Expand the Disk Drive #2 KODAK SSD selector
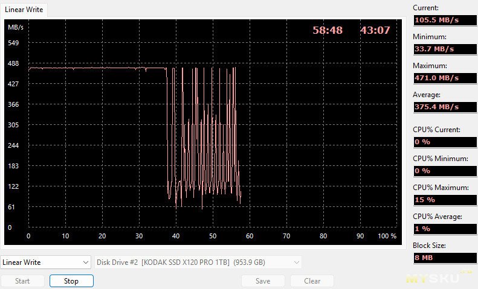The height and width of the screenshot is (289, 478). pyautogui.click(x=198, y=262)
